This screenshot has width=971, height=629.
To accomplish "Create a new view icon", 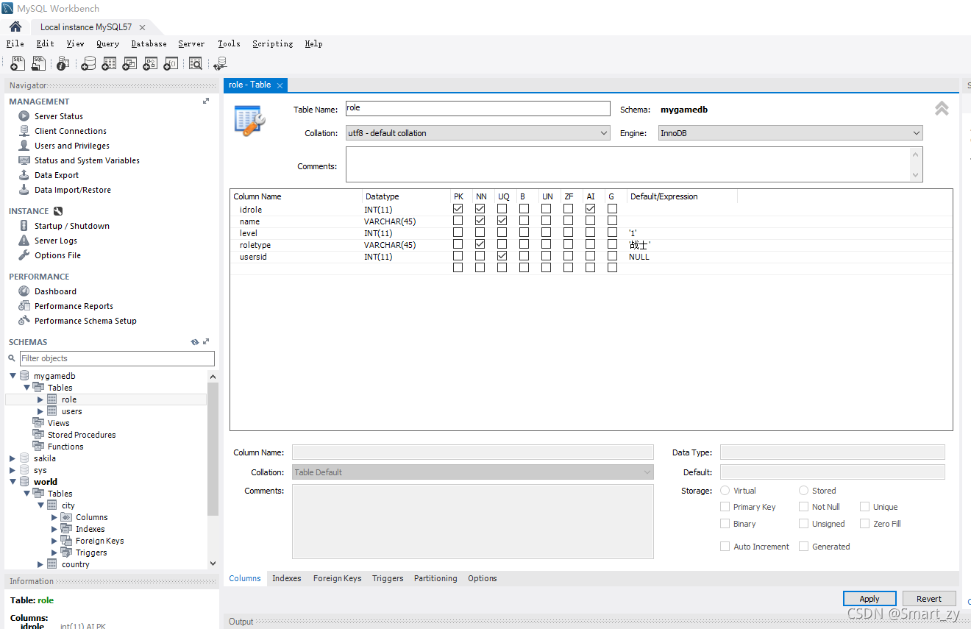I will [129, 64].
